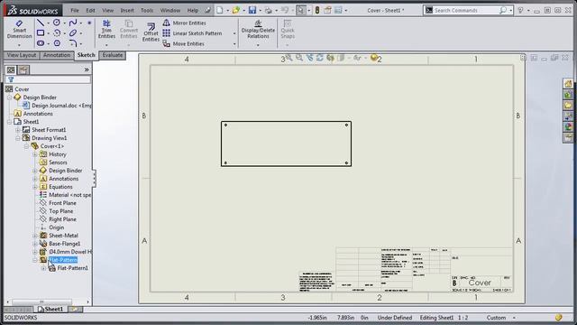Click the Open file icon

pos(236,10)
